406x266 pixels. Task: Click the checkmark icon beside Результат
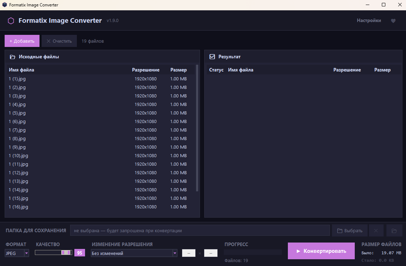click(x=212, y=57)
